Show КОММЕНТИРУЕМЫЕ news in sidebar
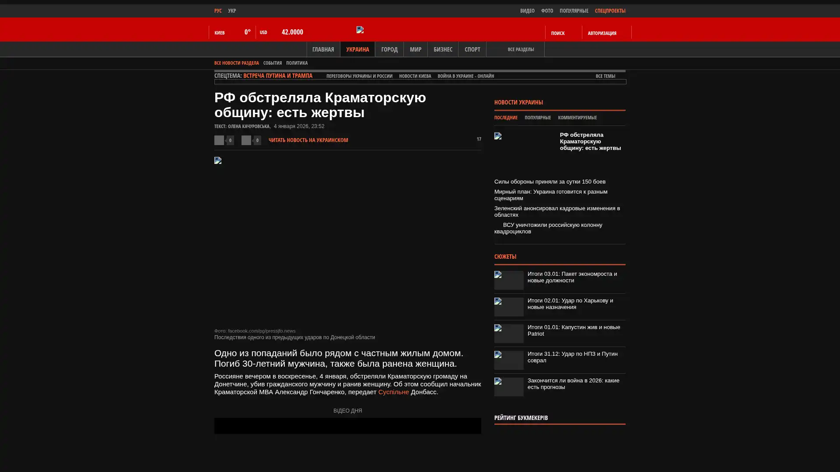Viewport: 840px width, 472px height. (x=577, y=118)
